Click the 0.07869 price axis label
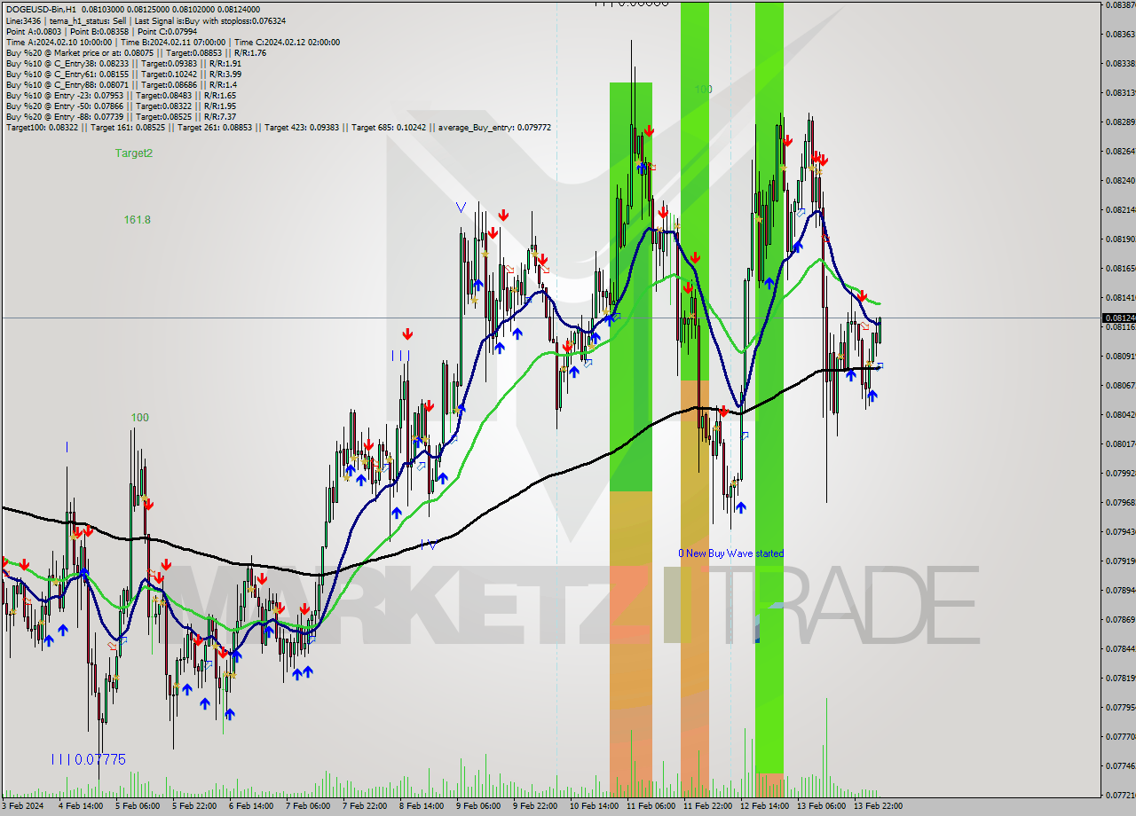The width and height of the screenshot is (1136, 816). point(1119,619)
